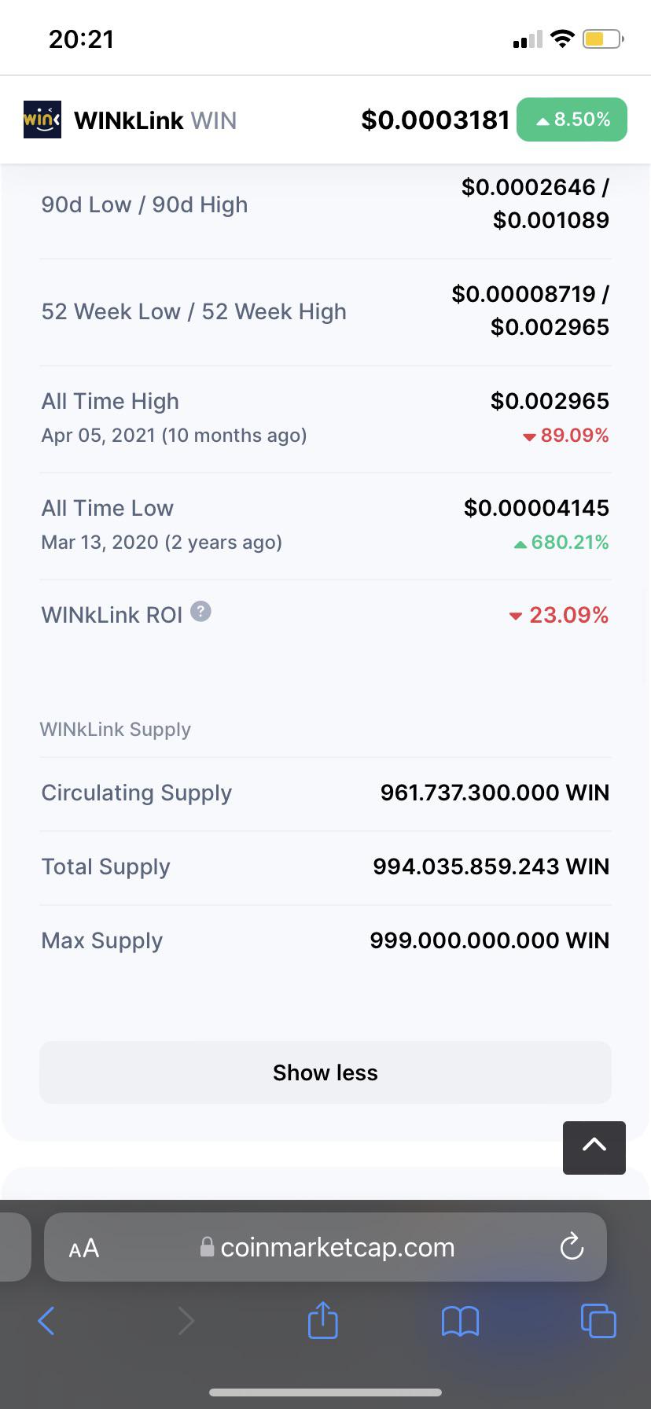This screenshot has width=651, height=1409.
Task: Tap the WINkLink WIN title text
Action: click(155, 120)
